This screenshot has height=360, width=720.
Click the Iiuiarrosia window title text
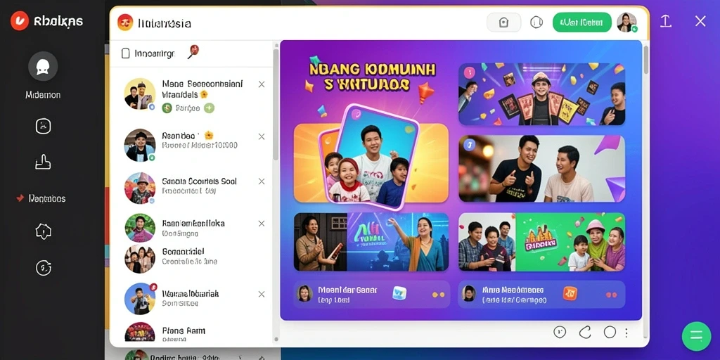[x=165, y=23]
